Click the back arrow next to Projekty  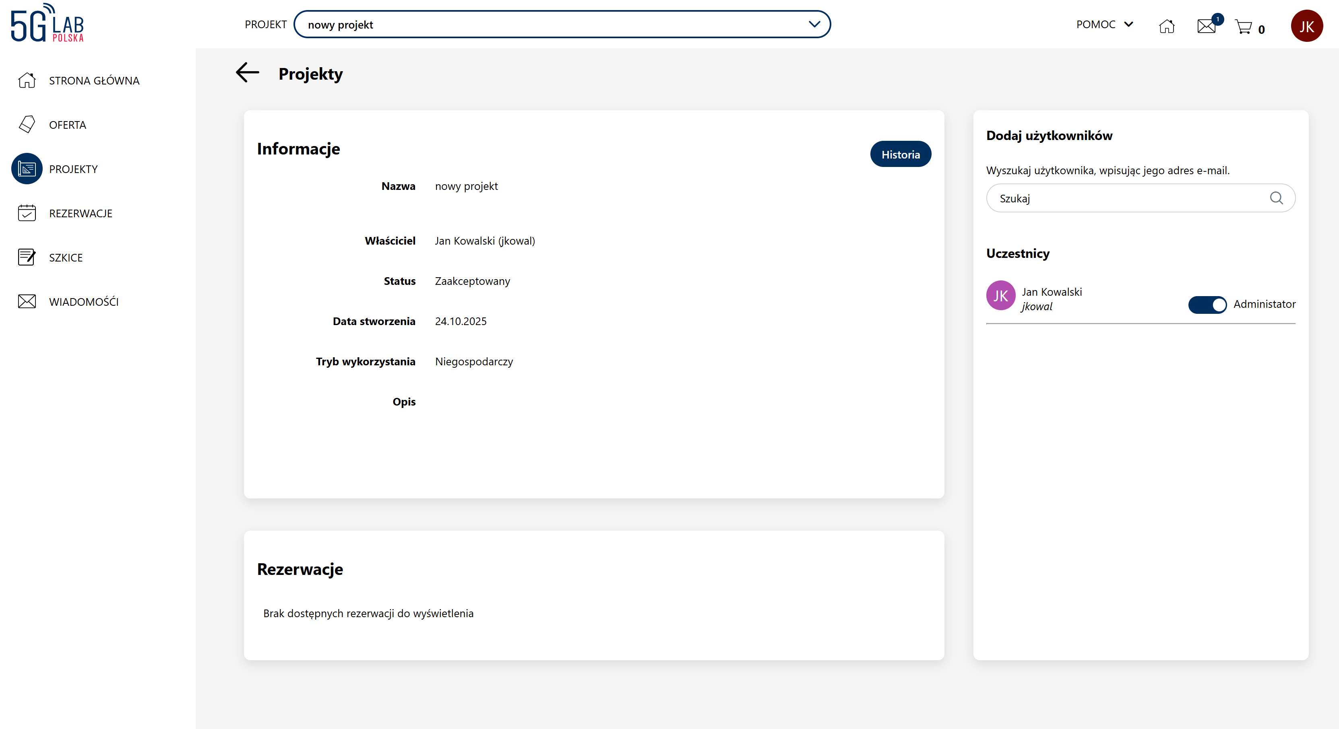pyautogui.click(x=248, y=73)
